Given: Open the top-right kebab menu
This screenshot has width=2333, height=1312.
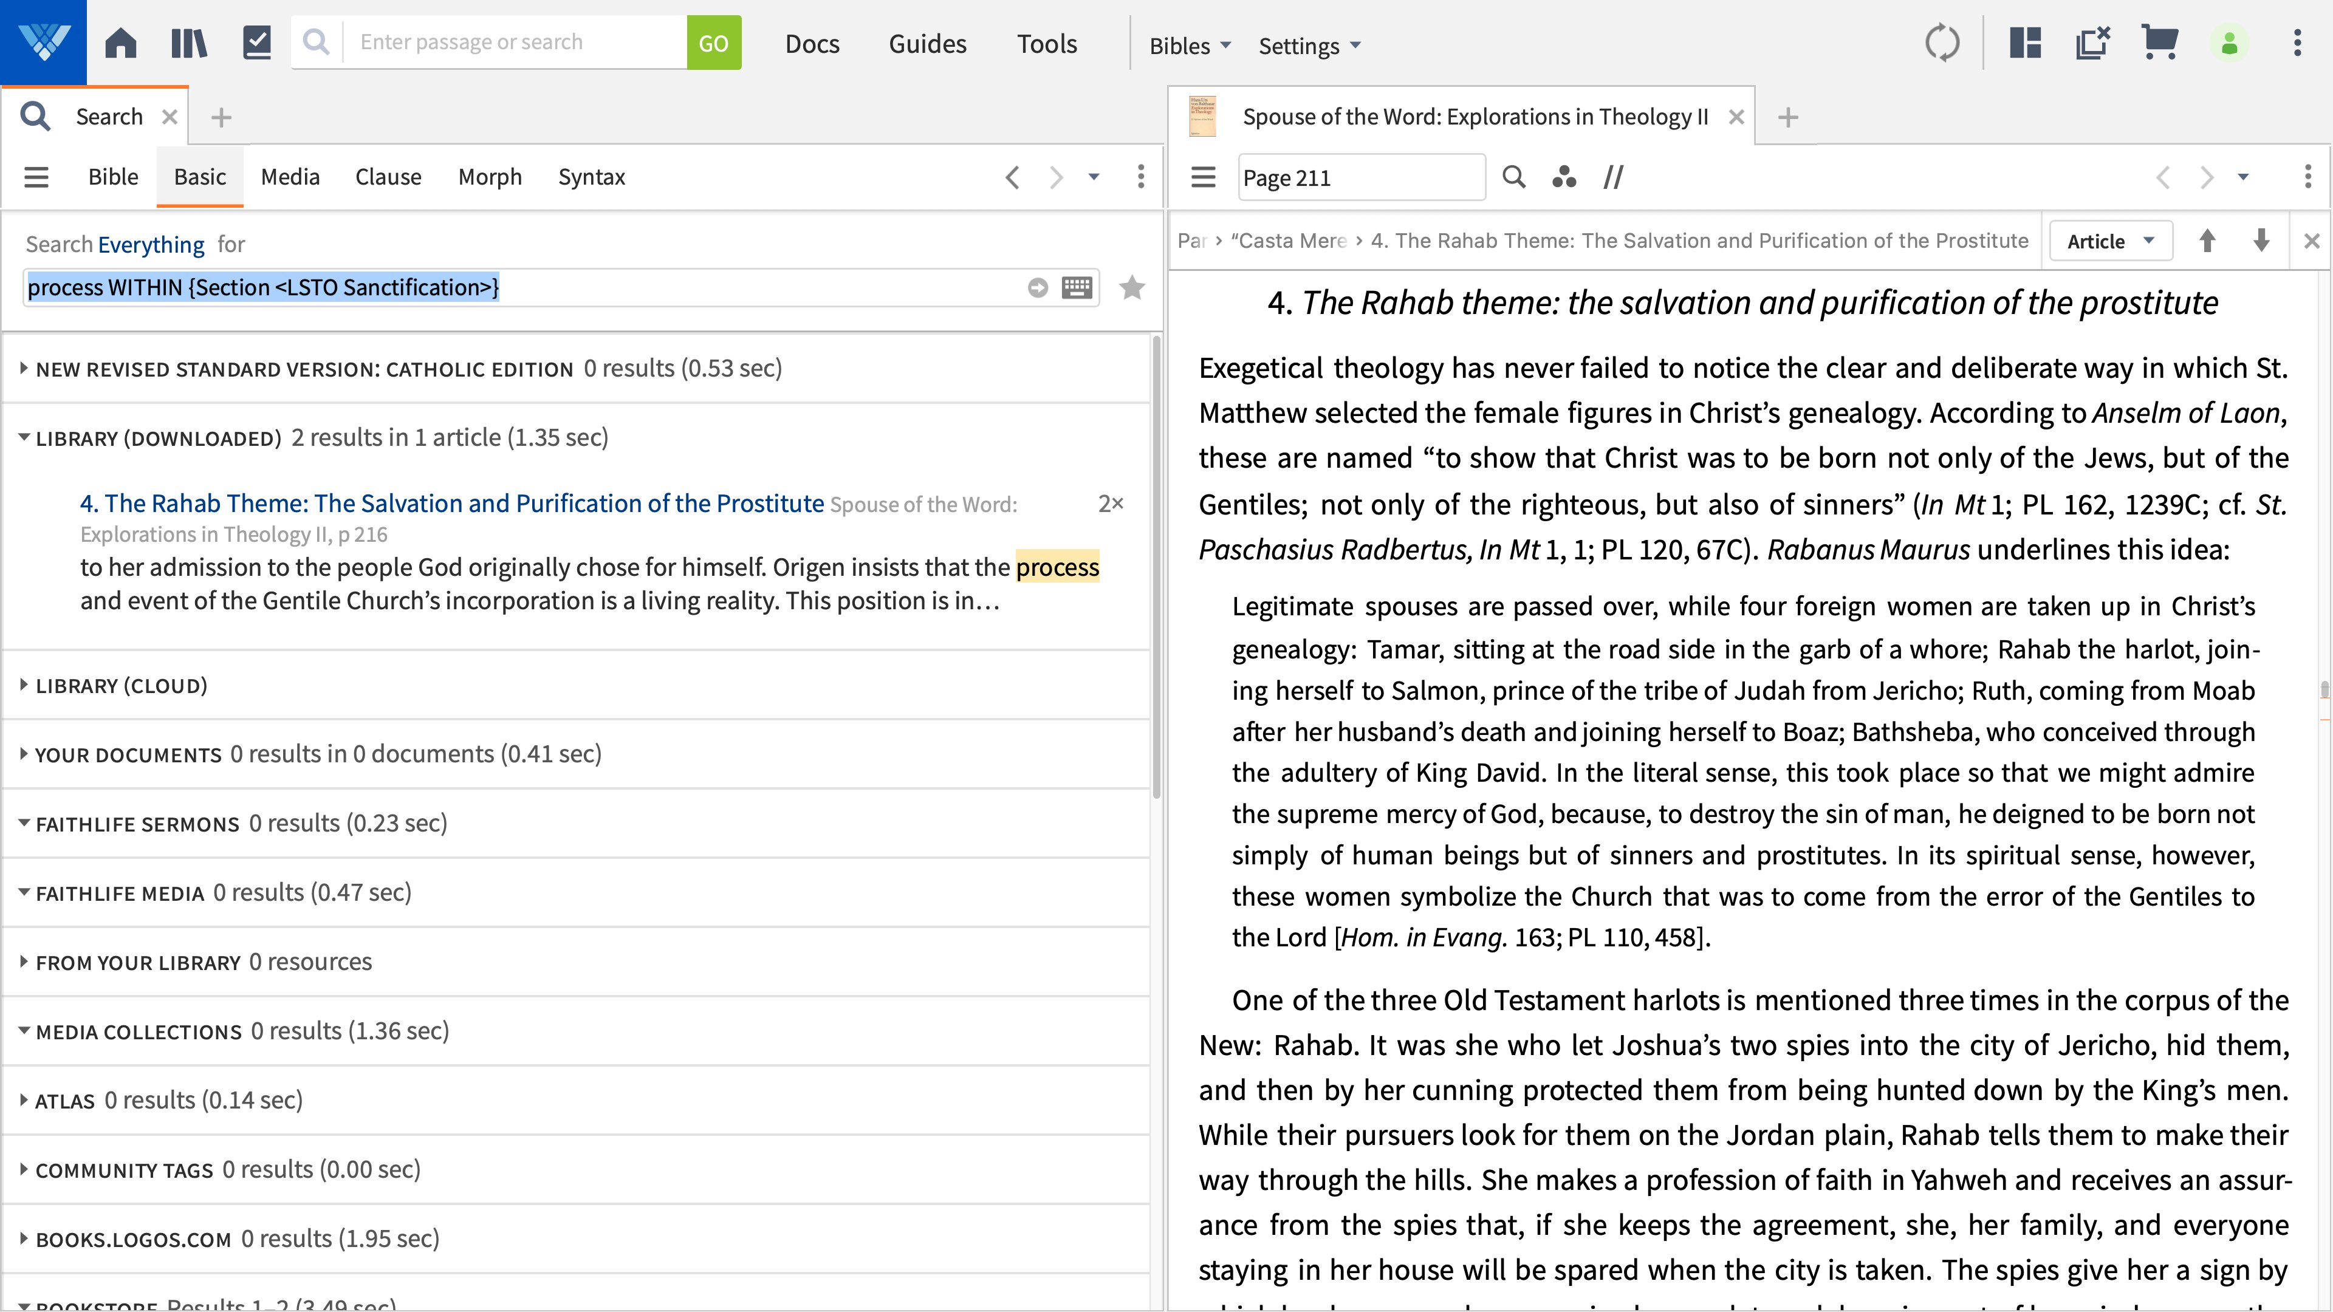Looking at the screenshot, I should point(2298,43).
